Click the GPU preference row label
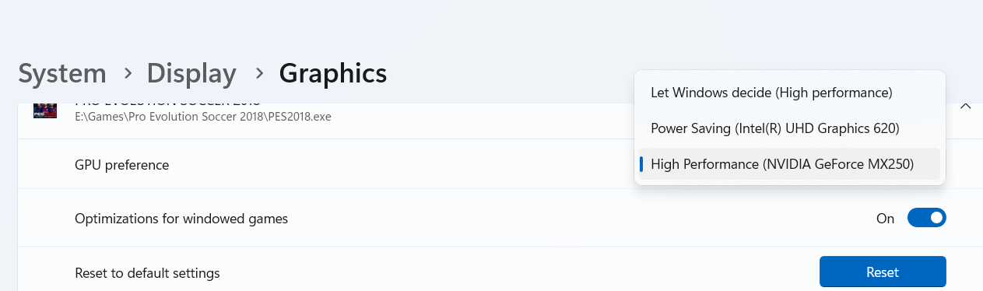The width and height of the screenshot is (983, 291). [x=121, y=165]
